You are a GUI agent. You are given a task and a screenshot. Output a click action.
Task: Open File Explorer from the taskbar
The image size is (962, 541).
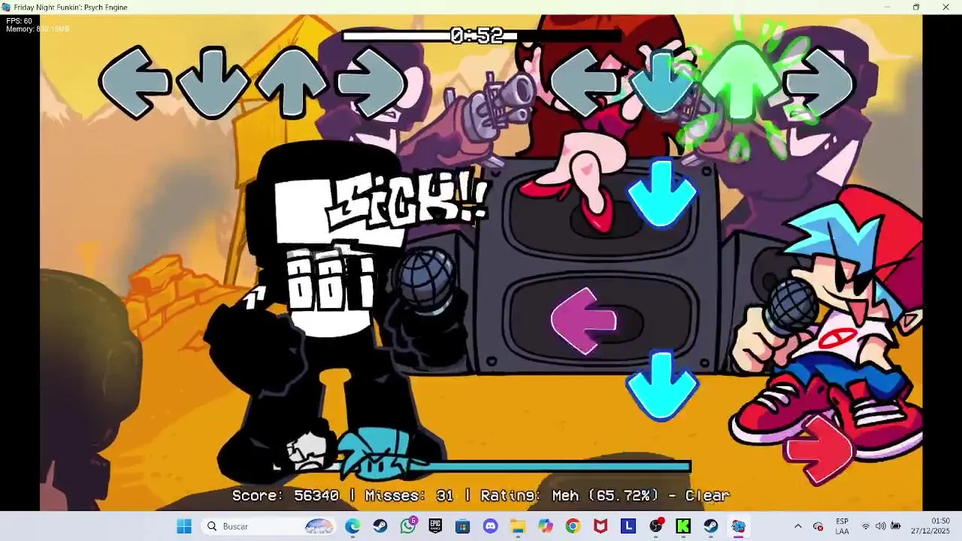click(x=518, y=526)
